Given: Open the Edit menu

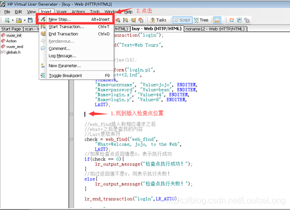Looking at the screenshot, I should point(18,12).
